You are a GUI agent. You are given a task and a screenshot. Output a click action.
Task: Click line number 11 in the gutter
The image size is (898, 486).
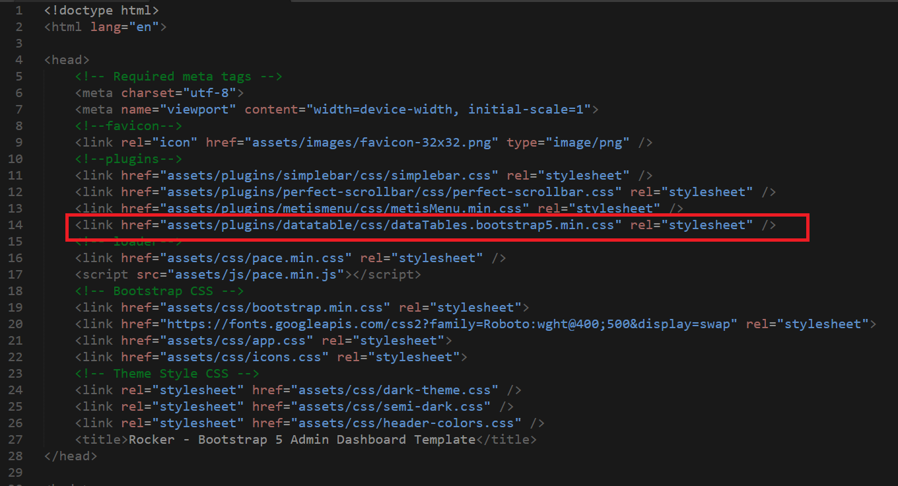15,176
